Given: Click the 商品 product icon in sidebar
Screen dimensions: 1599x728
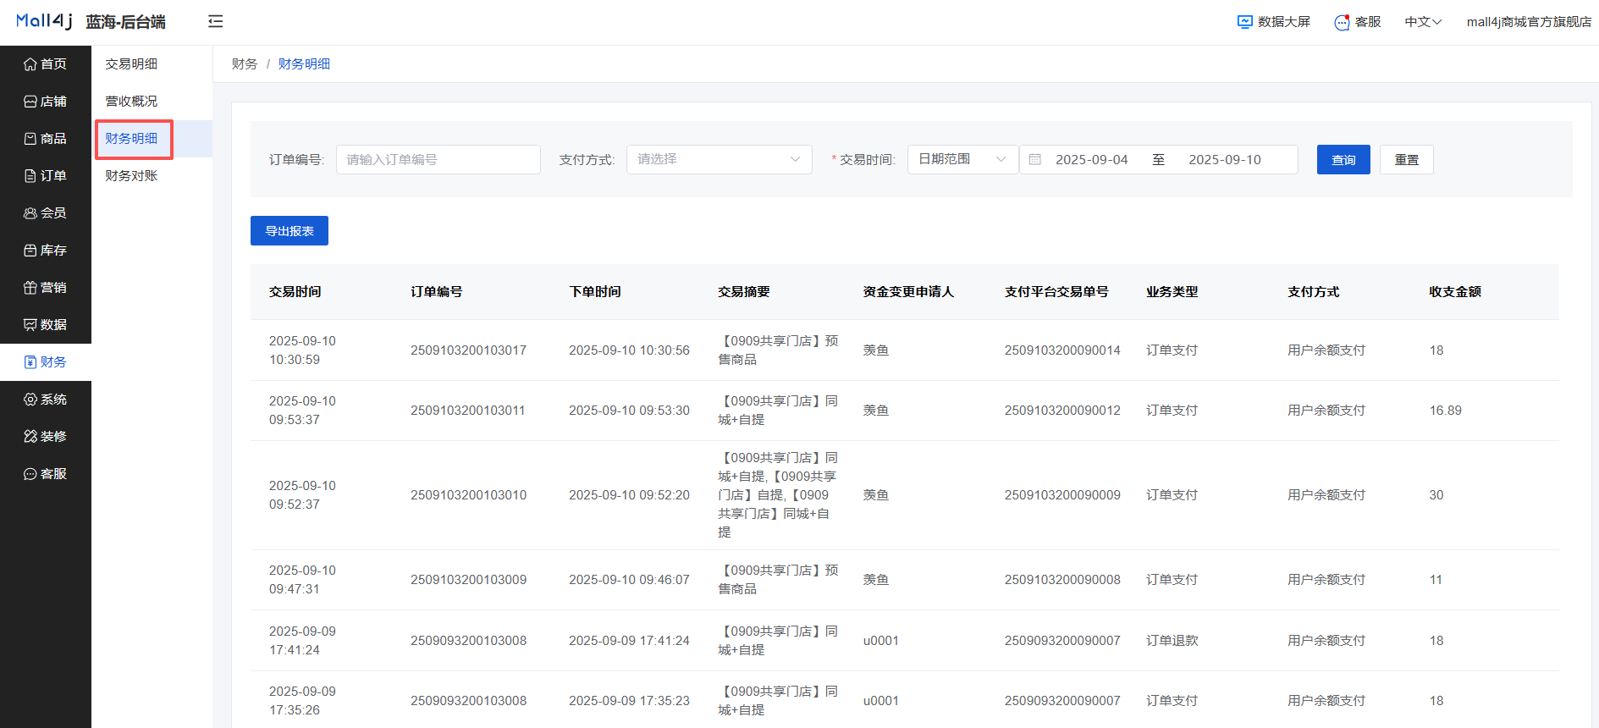Looking at the screenshot, I should (x=30, y=139).
